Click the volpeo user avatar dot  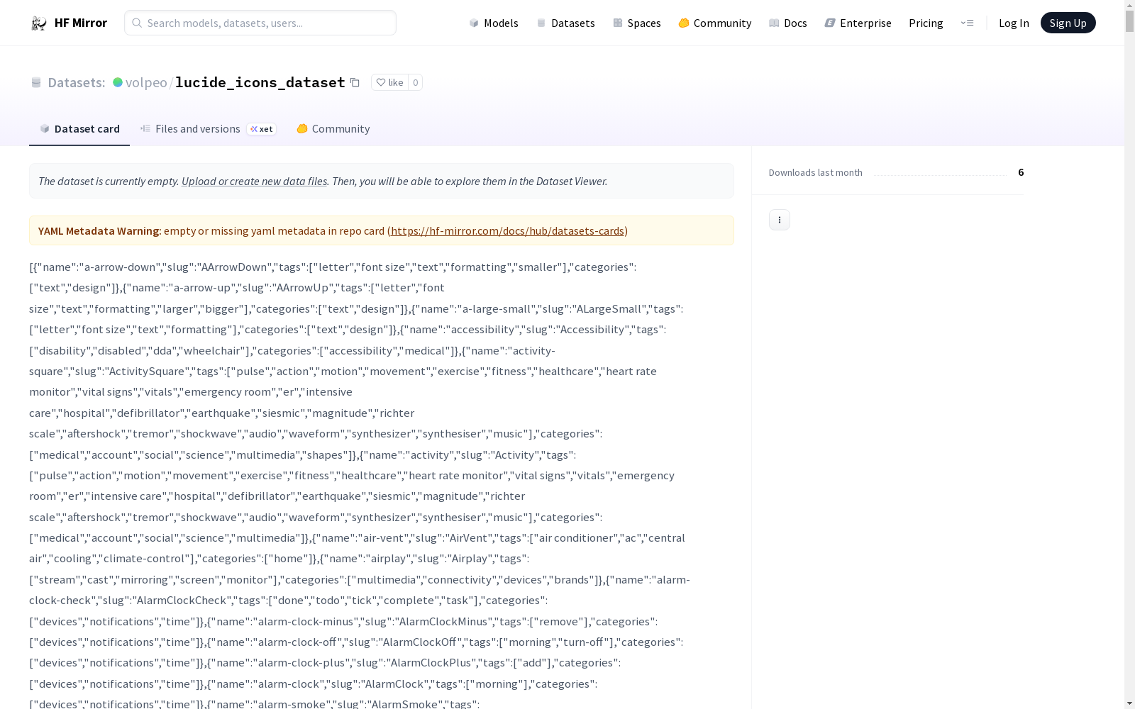point(118,82)
